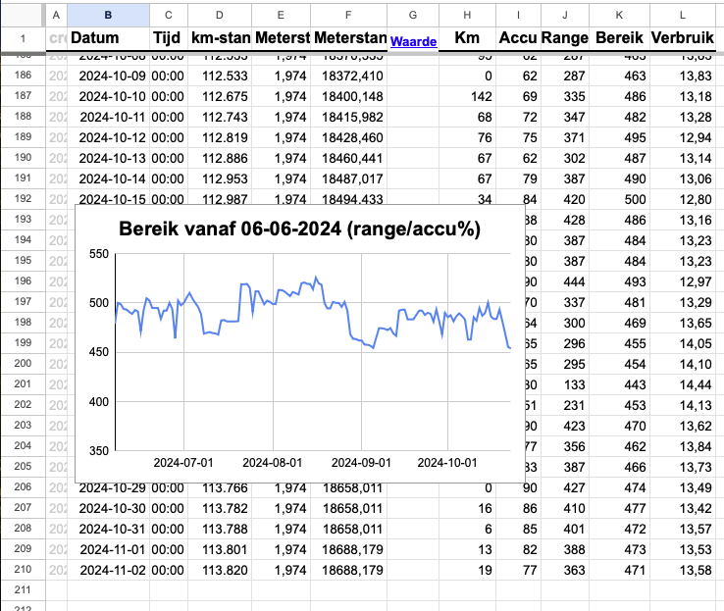Select Verbruik cell 13,58
724x611 pixels.
click(683, 570)
